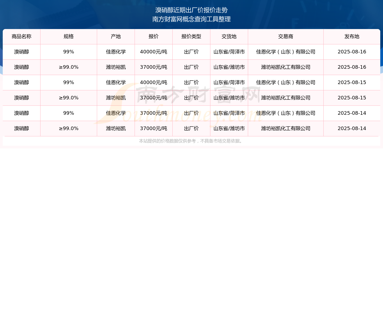
Task: Click ≥99.0% spec in the 2025-08-15 row
Action: coord(69,98)
